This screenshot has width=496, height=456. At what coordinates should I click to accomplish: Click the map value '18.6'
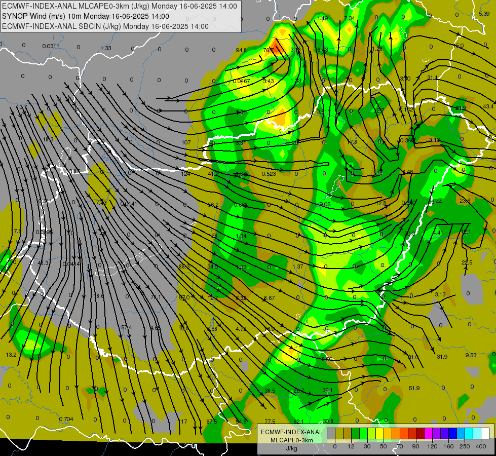tap(99, 296)
